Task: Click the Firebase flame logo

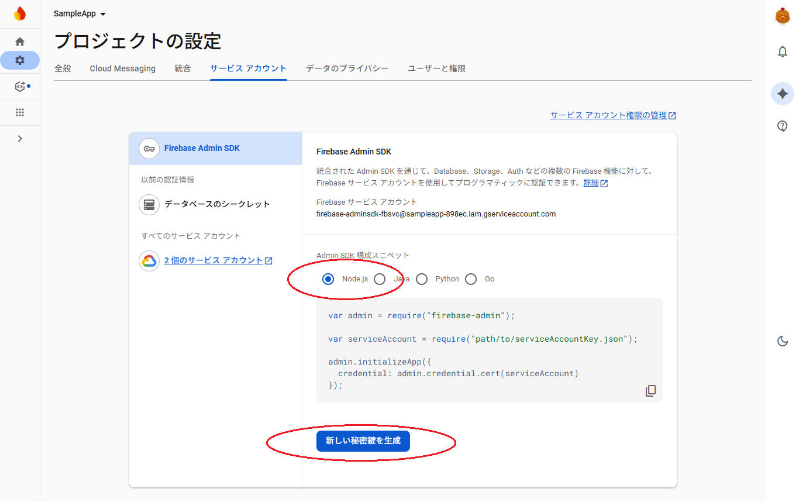Action: (x=20, y=13)
